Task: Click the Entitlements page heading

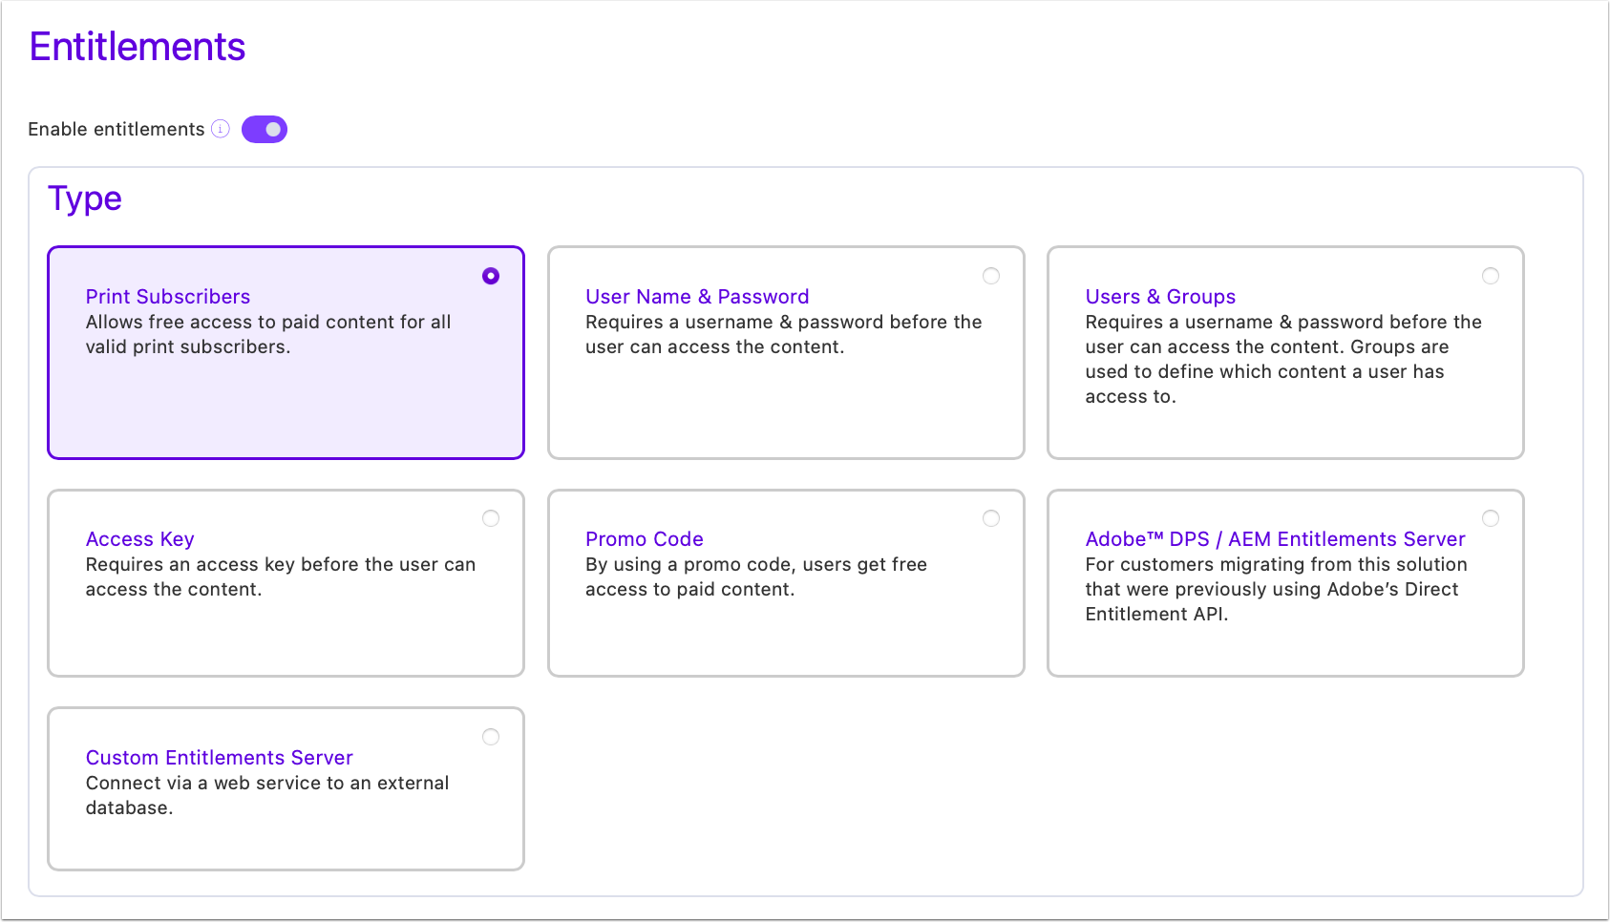Action: (138, 47)
